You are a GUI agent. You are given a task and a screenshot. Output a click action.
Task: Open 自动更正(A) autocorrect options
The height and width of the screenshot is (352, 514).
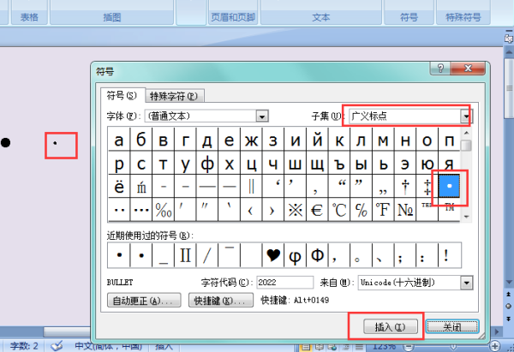tap(144, 301)
